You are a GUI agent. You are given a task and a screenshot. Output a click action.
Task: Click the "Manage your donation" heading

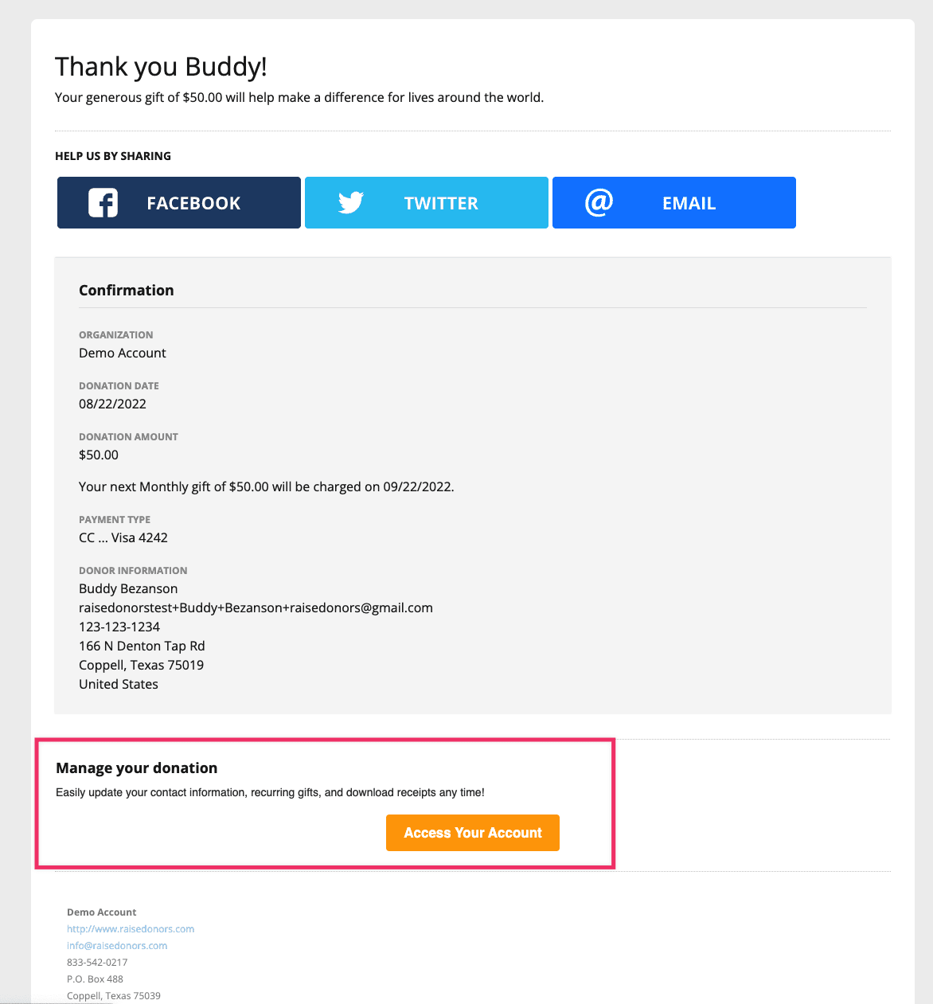pyautogui.click(x=137, y=768)
